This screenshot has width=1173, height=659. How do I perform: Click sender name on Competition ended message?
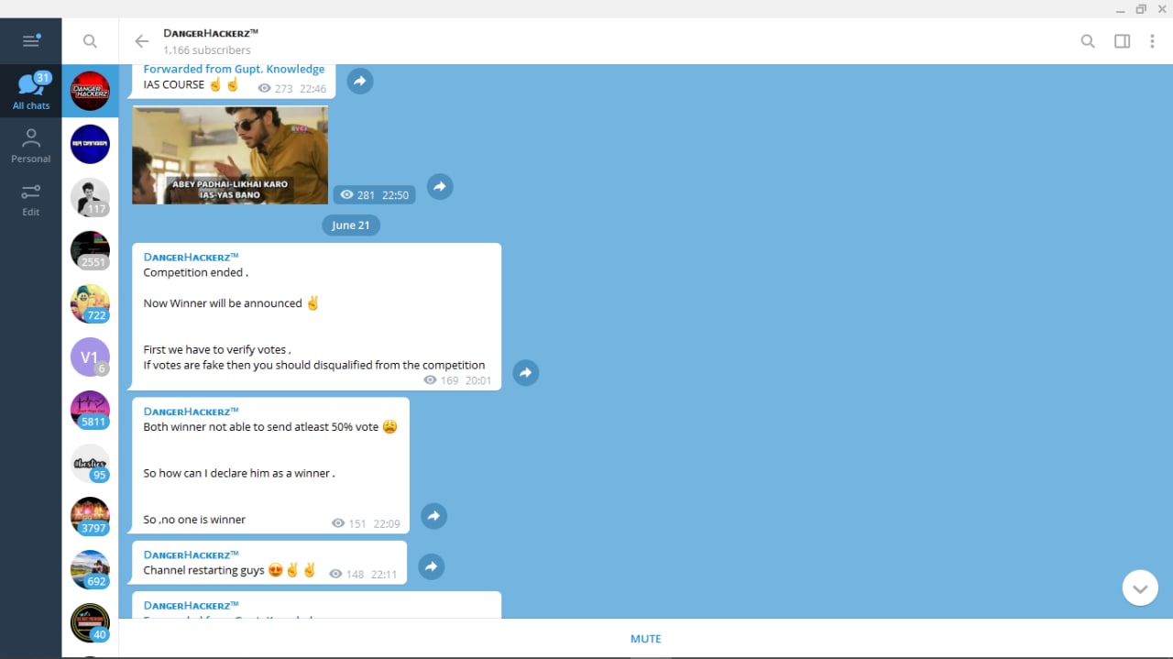pyautogui.click(x=192, y=257)
